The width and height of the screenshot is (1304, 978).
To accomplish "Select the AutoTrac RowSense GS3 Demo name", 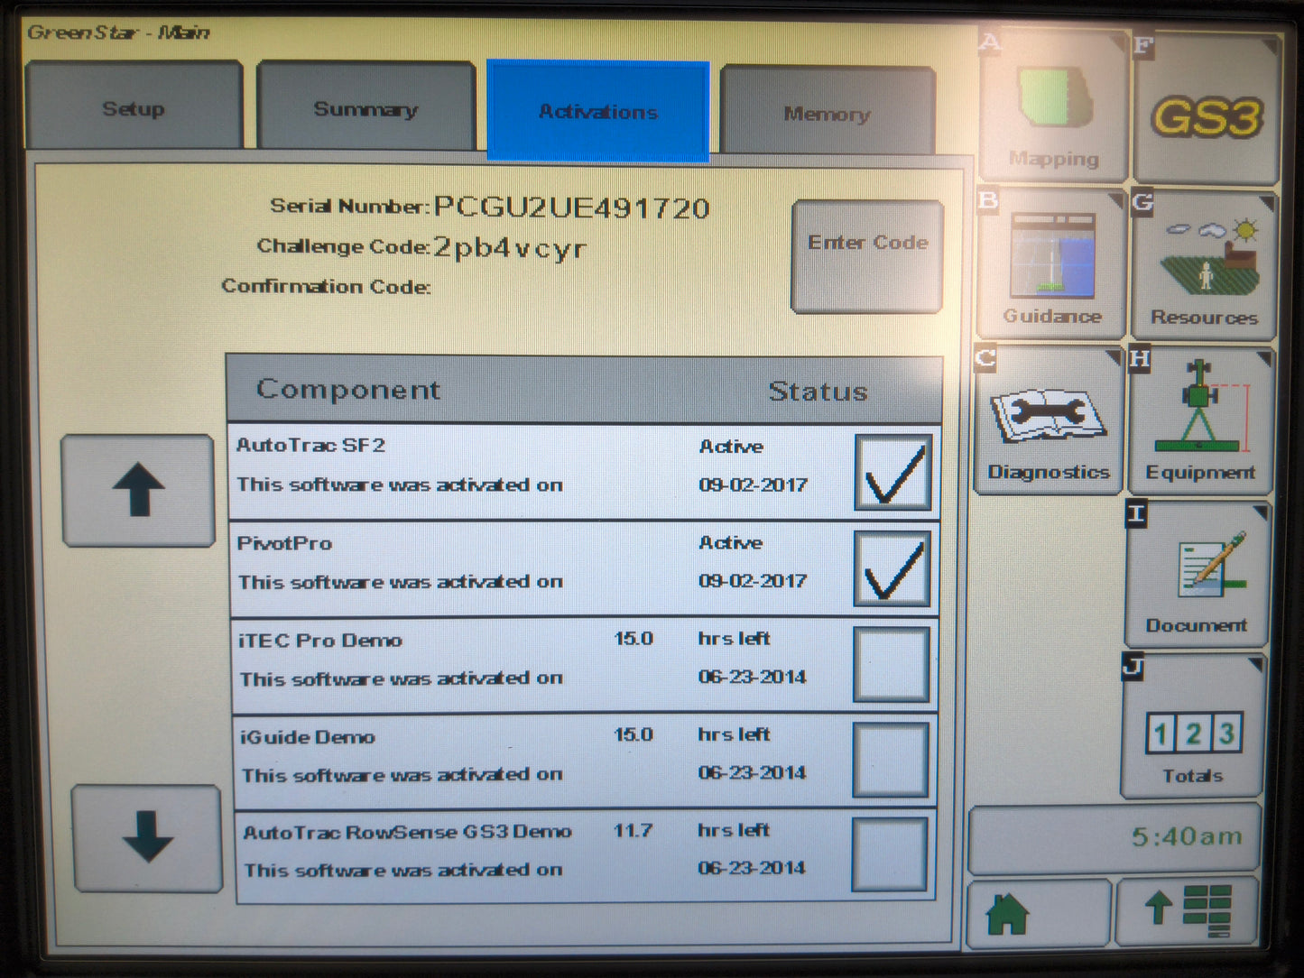I will (x=407, y=832).
